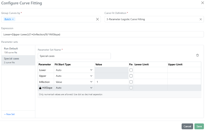Viewport: 205px width, 130px height.
Task: Close the Configure Curve Fitting dialog
Action: (x=203, y=3)
